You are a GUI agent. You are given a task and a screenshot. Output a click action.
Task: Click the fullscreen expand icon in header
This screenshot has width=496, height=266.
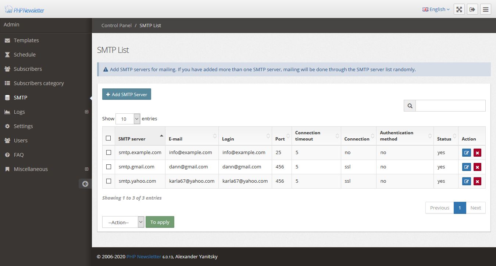(x=459, y=9)
